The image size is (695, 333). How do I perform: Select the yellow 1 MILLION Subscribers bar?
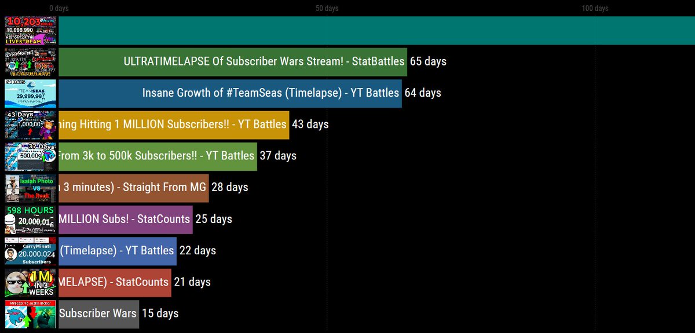point(174,125)
